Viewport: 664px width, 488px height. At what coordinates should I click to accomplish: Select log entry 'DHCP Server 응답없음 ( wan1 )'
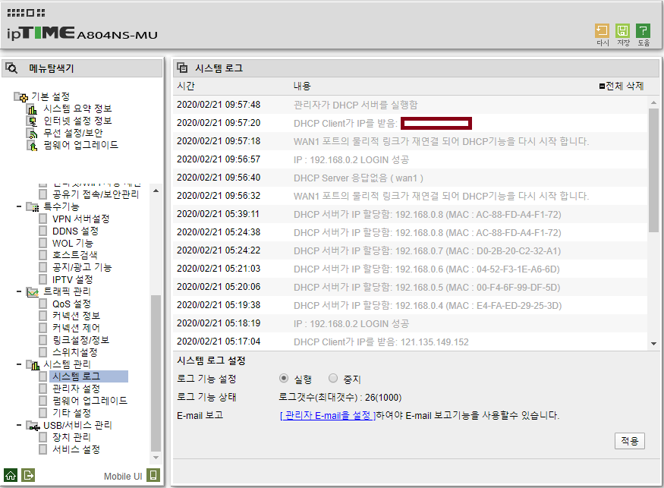pos(358,178)
